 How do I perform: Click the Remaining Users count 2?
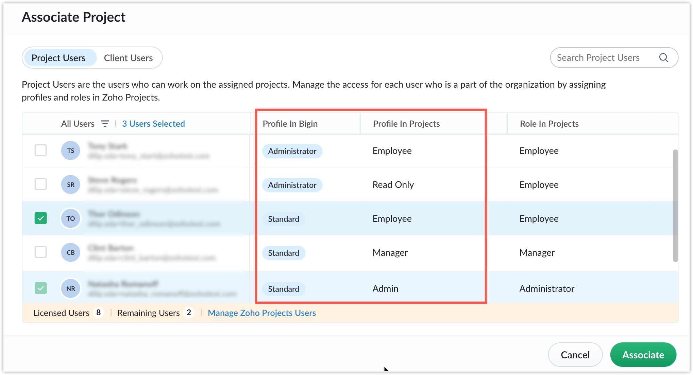[189, 312]
